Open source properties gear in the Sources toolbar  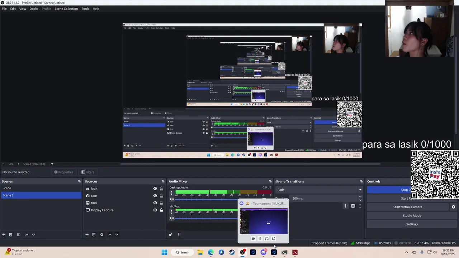click(102, 235)
